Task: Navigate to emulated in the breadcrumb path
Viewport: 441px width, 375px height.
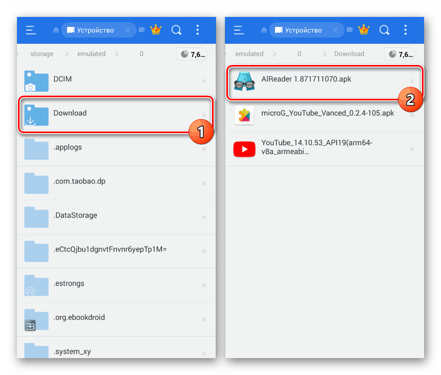Action: [91, 53]
